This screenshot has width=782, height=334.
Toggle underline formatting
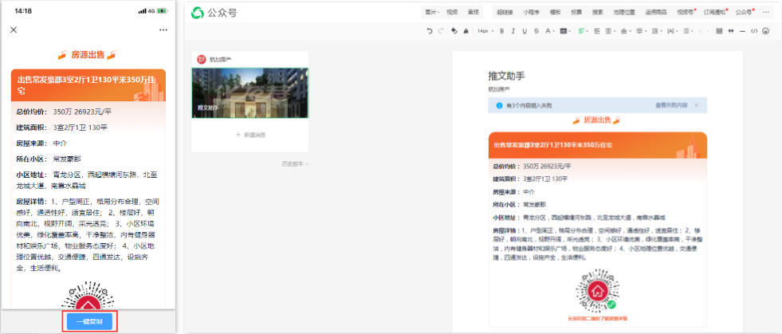(x=525, y=31)
